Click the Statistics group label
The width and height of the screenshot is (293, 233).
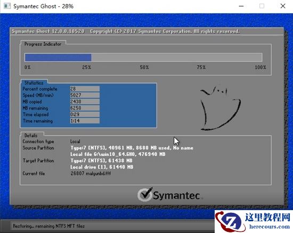click(x=34, y=83)
